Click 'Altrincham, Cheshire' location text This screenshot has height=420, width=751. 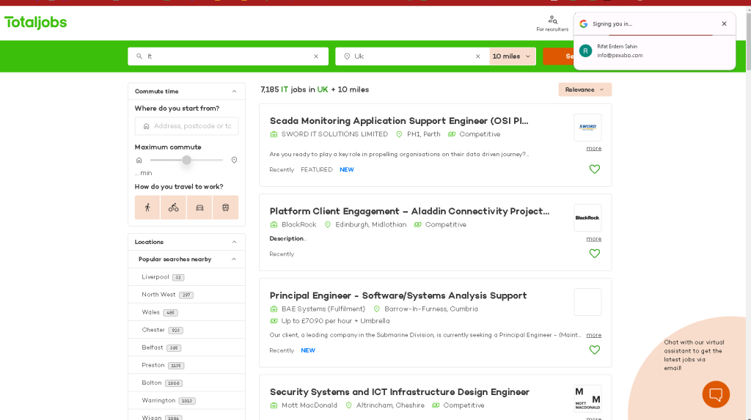(390, 405)
